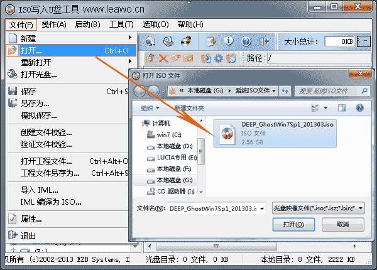Select CD 驱动器 (I:) in the tree
Viewport: 377px width, 270px height.
[x=170, y=192]
